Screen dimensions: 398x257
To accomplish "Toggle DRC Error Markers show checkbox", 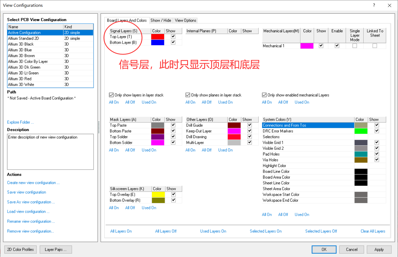I will point(377,131).
